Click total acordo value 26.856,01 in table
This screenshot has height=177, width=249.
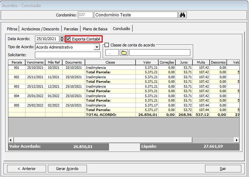[x=147, y=115]
